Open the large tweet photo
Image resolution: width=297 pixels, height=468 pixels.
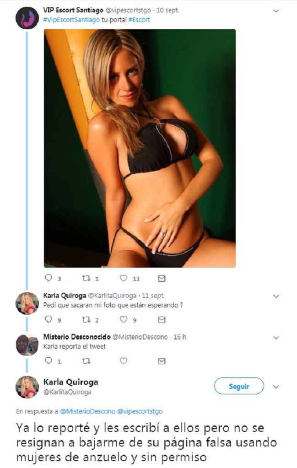(x=140, y=148)
